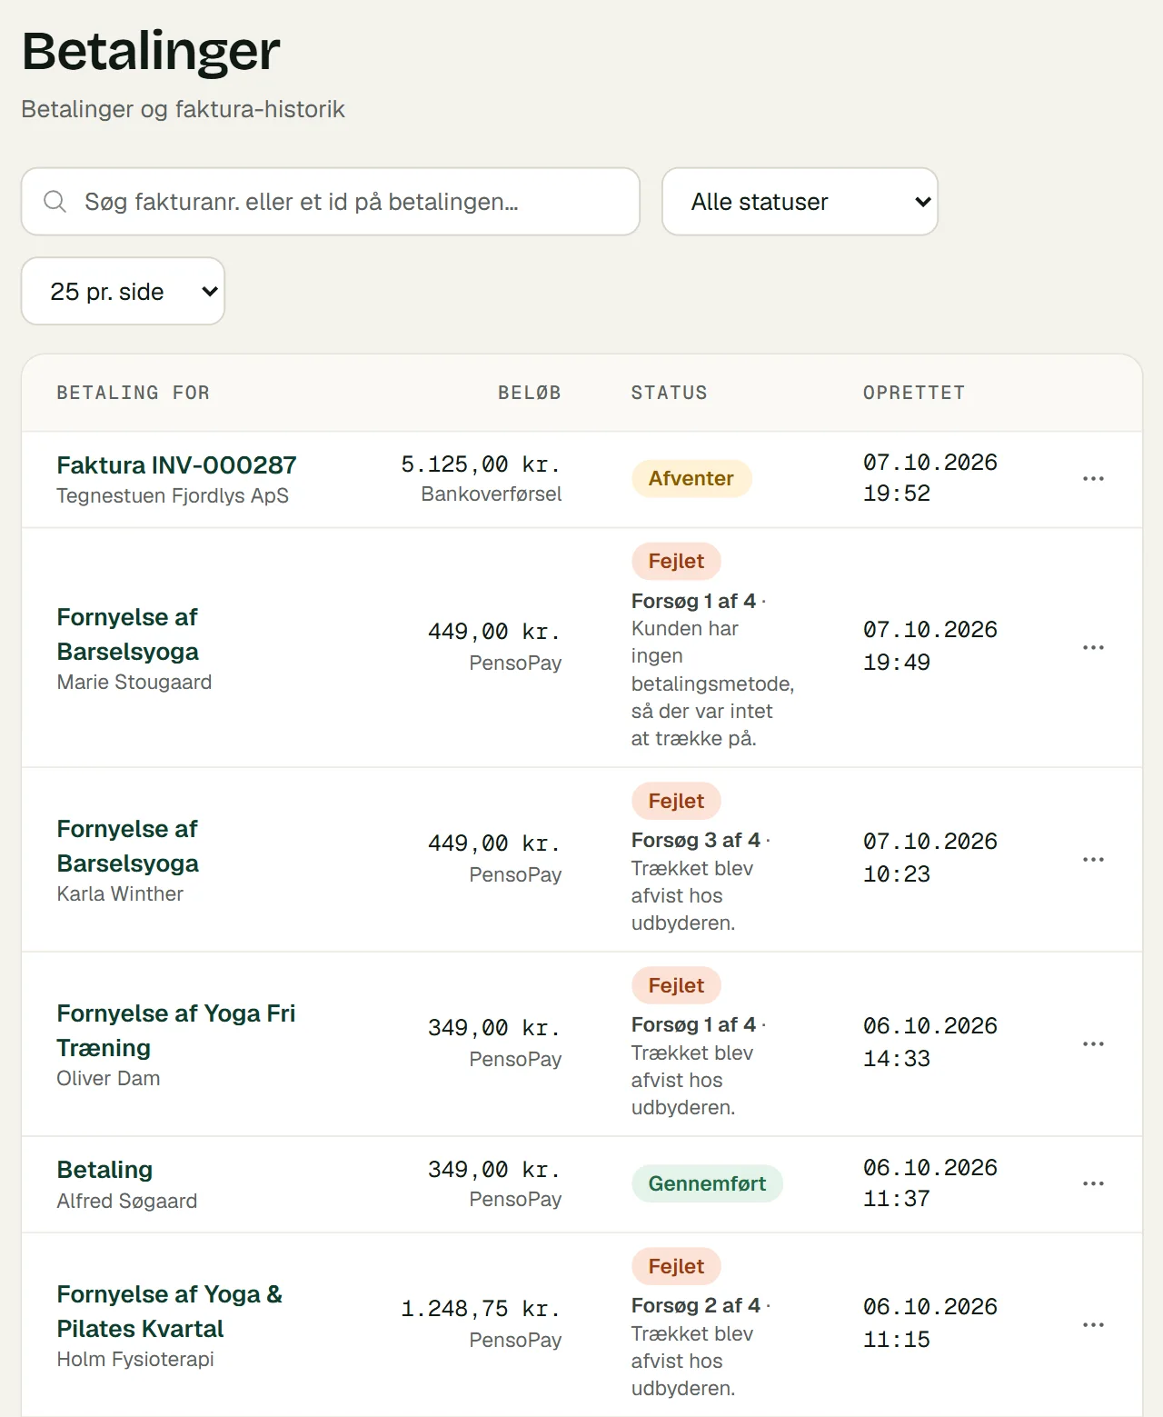This screenshot has width=1163, height=1417.
Task: Click the date 07.10.2026 10:23
Action: point(930,858)
